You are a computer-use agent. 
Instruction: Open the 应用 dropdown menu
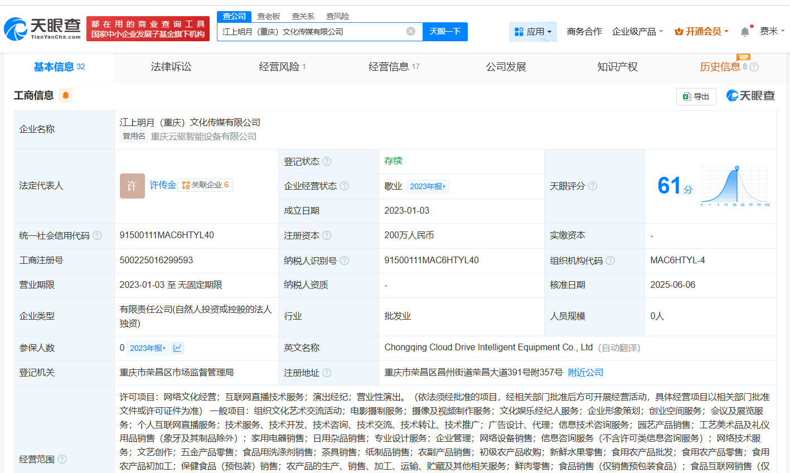(x=533, y=32)
